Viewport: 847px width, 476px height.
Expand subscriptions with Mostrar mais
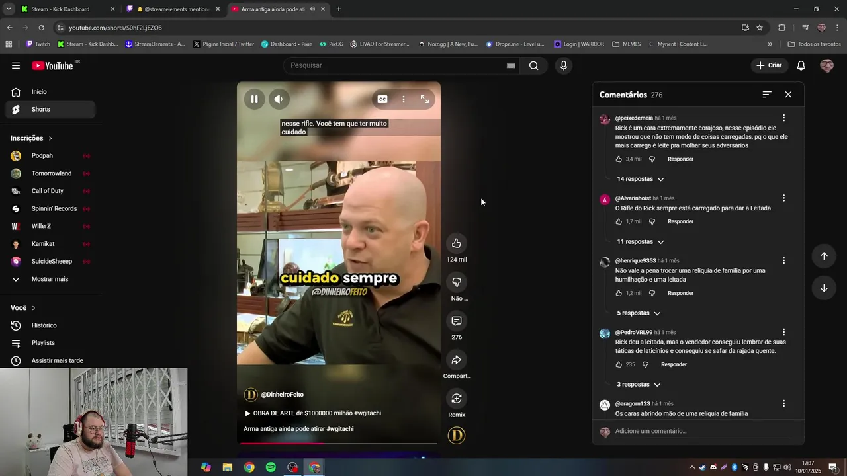click(50, 279)
